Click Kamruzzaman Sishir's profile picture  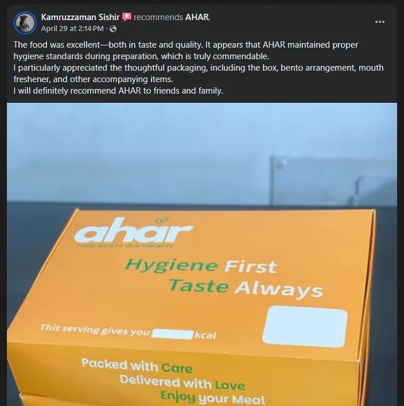25,23
